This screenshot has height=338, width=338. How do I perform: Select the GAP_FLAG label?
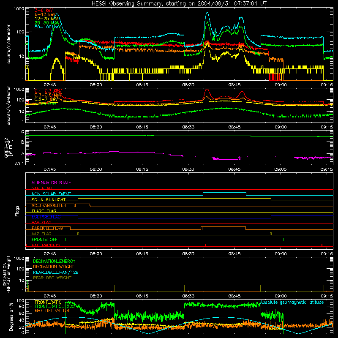tap(41, 188)
